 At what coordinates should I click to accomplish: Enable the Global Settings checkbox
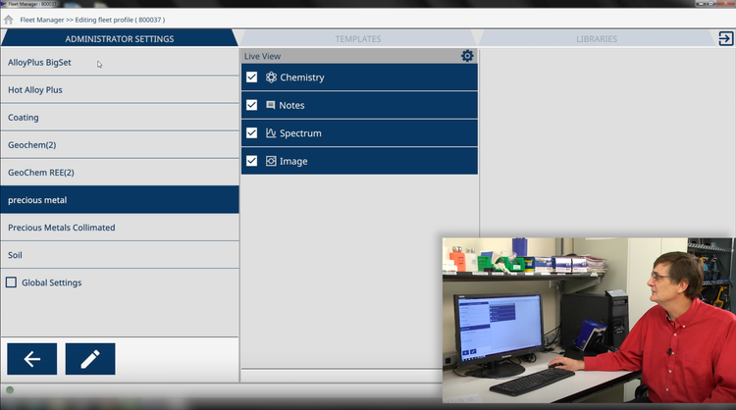pyautogui.click(x=11, y=282)
